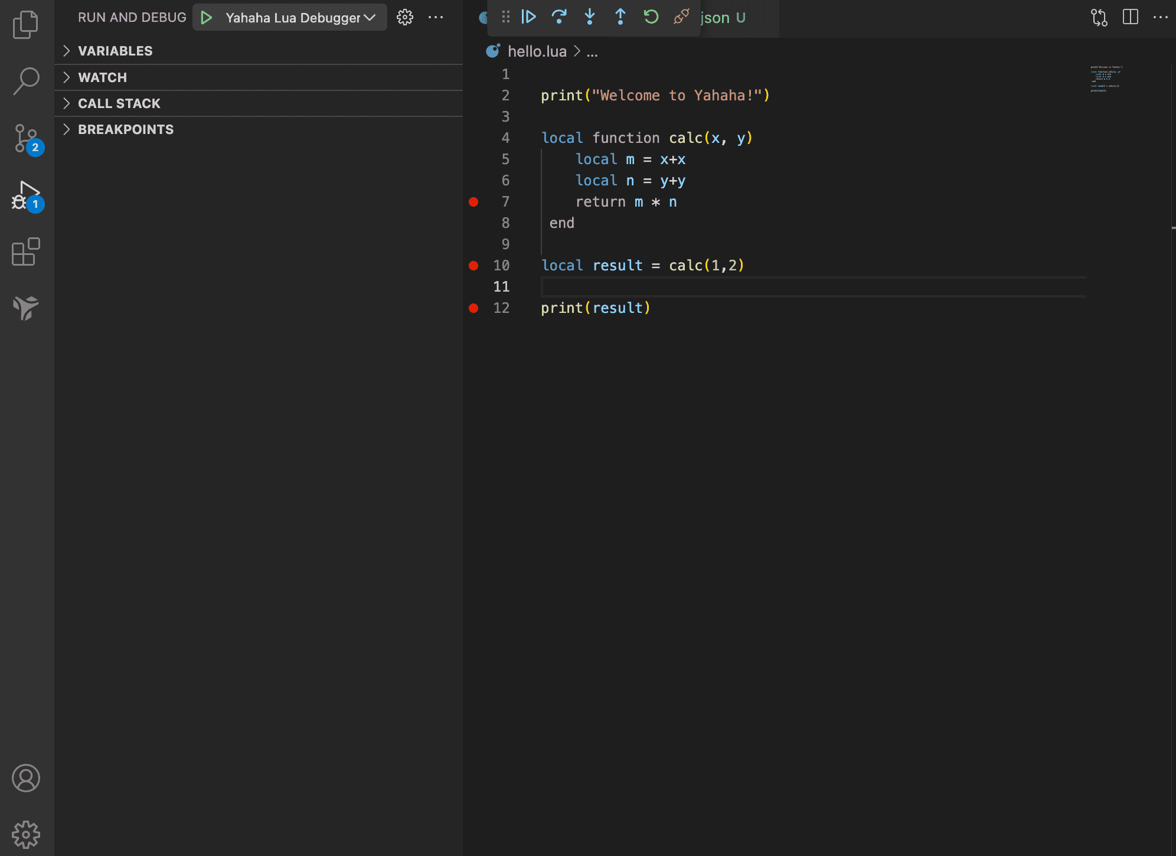This screenshot has width=1176, height=856.
Task: Disconnect the Lua debugger
Action: point(682,17)
